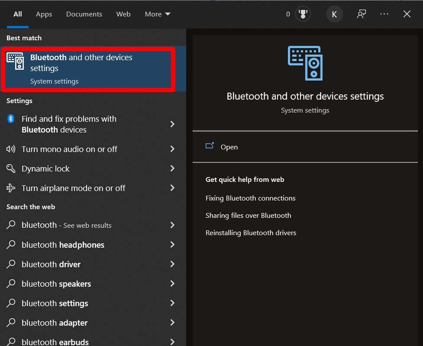The image size is (423, 346).
Task: Click the Dynamic lock key icon
Action: click(x=11, y=168)
